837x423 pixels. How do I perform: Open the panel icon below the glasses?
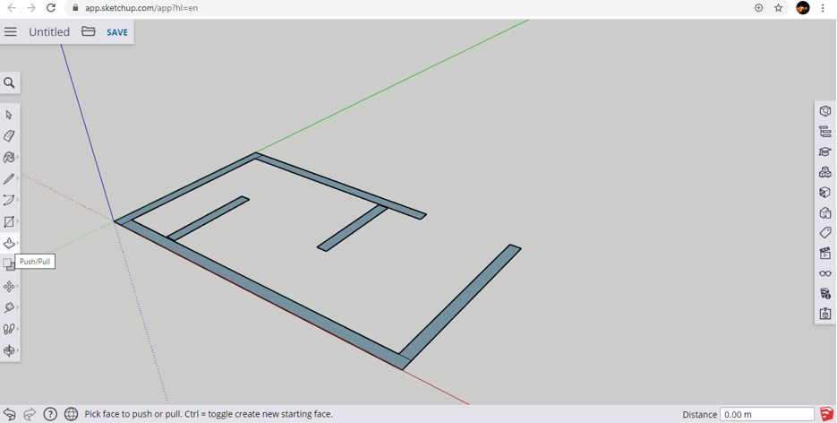tap(825, 293)
